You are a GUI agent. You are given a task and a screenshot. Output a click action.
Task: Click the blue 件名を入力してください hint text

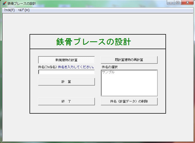(x=76, y=67)
